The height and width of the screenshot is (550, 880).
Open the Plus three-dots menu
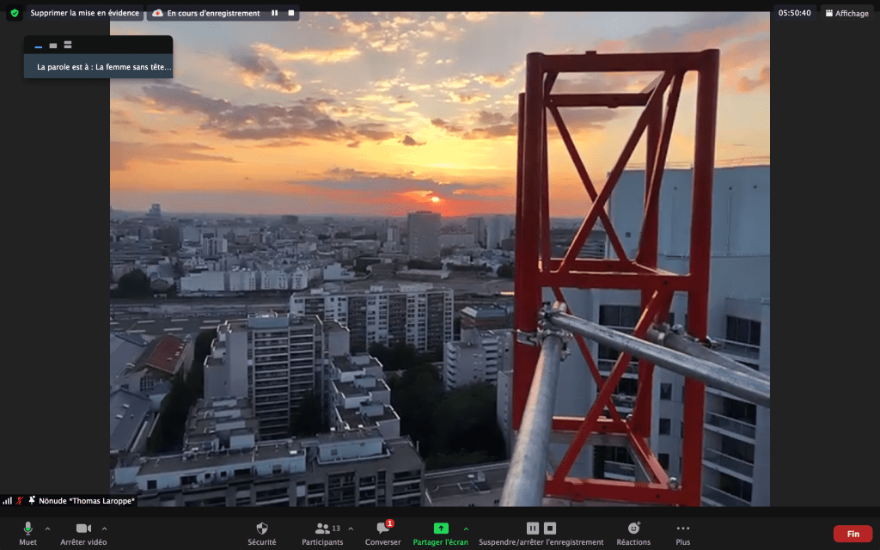coord(682,529)
